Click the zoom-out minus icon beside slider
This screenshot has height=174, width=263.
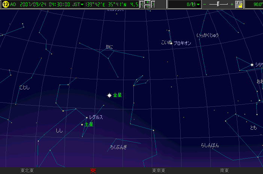[205, 4]
